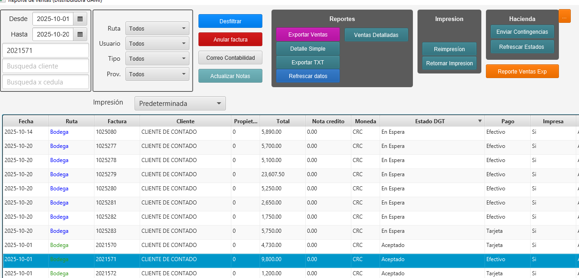The width and height of the screenshot is (579, 278).
Task: Sort by the Estado DGT column arrow
Action: pyautogui.click(x=480, y=121)
